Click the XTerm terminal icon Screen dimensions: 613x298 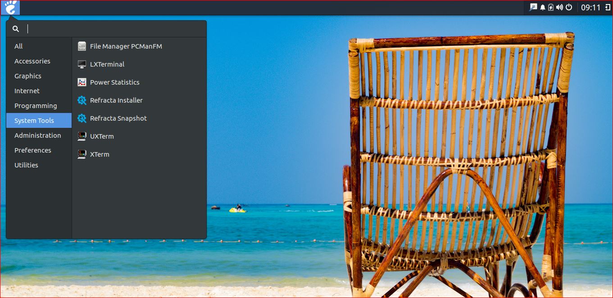pos(82,154)
